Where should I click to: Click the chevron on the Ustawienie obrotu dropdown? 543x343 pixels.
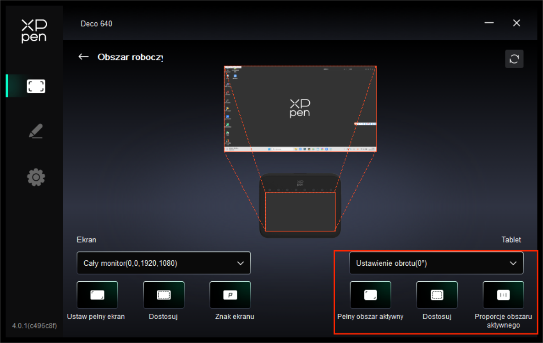[x=513, y=263]
